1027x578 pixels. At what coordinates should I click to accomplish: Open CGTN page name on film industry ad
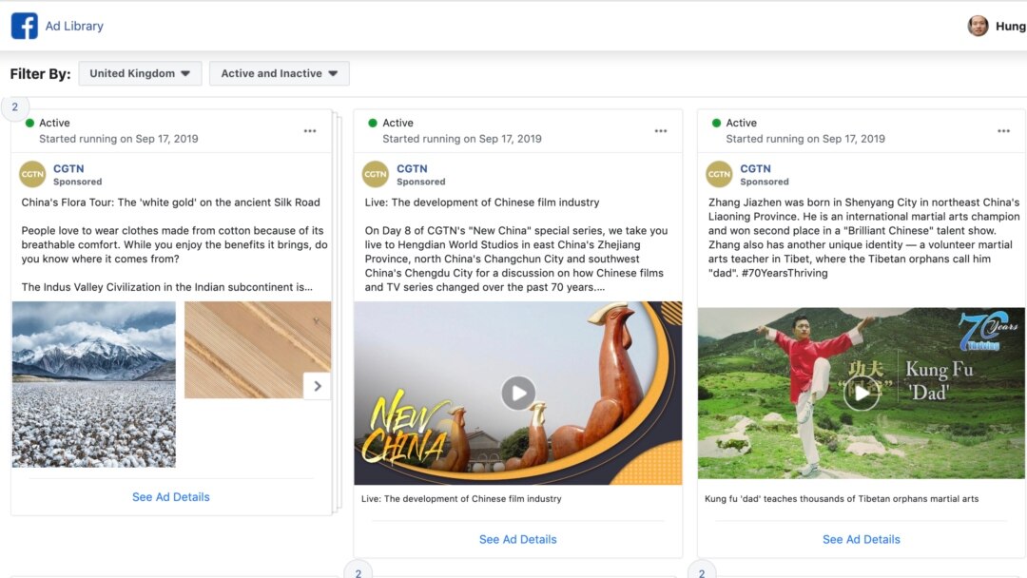click(x=412, y=168)
